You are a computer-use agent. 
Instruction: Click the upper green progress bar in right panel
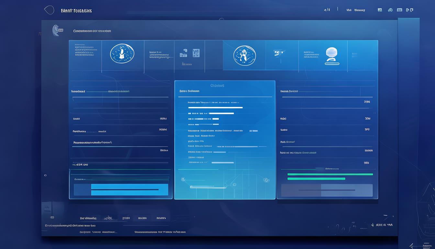click(330, 174)
